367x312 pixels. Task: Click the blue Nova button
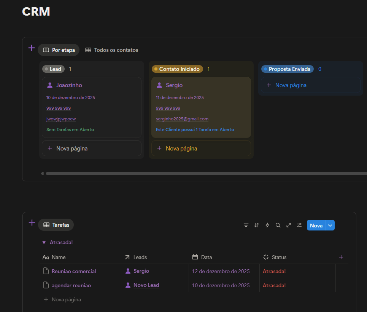(x=316, y=226)
